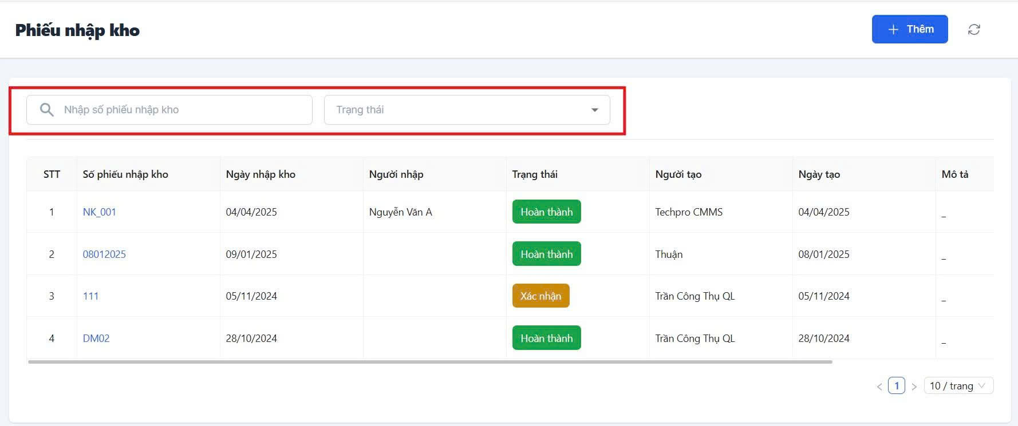Click the refresh icon beside Thêm
This screenshot has width=1018, height=426.
[x=973, y=30]
